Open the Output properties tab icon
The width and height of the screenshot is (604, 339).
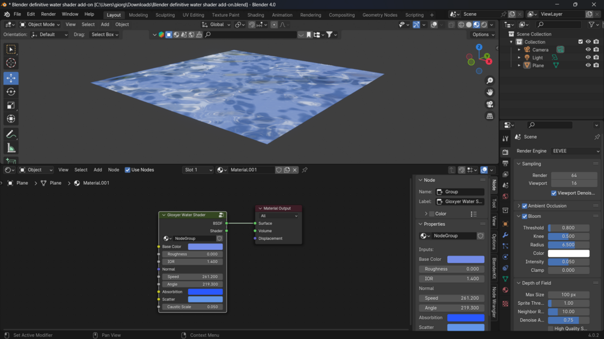click(505, 163)
